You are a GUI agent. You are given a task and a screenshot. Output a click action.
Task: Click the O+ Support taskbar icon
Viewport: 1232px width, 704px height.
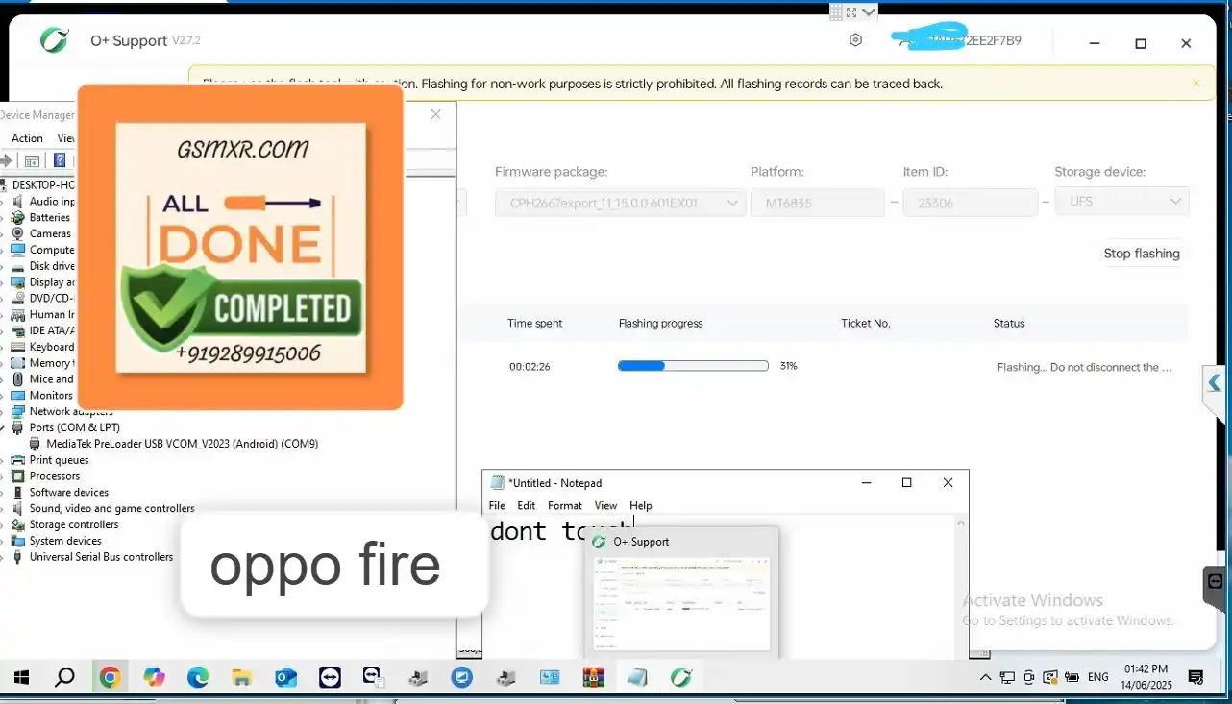point(681,677)
